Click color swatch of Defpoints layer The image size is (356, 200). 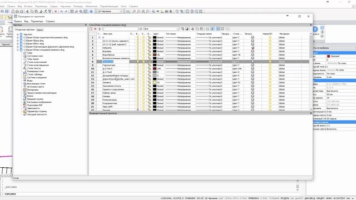(155, 48)
